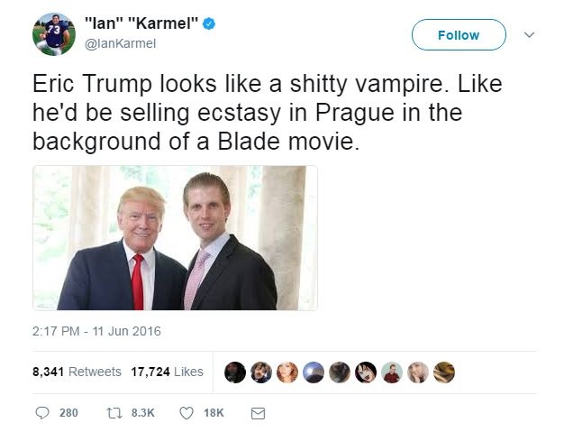
Task: Click the Follow button
Action: point(459,35)
